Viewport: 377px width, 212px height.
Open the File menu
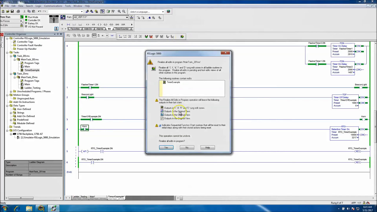pyautogui.click(x=7, y=6)
